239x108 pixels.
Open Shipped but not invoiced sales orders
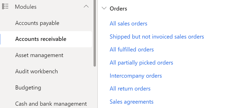click(x=157, y=37)
